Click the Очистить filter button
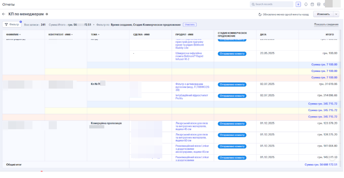 click(190, 25)
